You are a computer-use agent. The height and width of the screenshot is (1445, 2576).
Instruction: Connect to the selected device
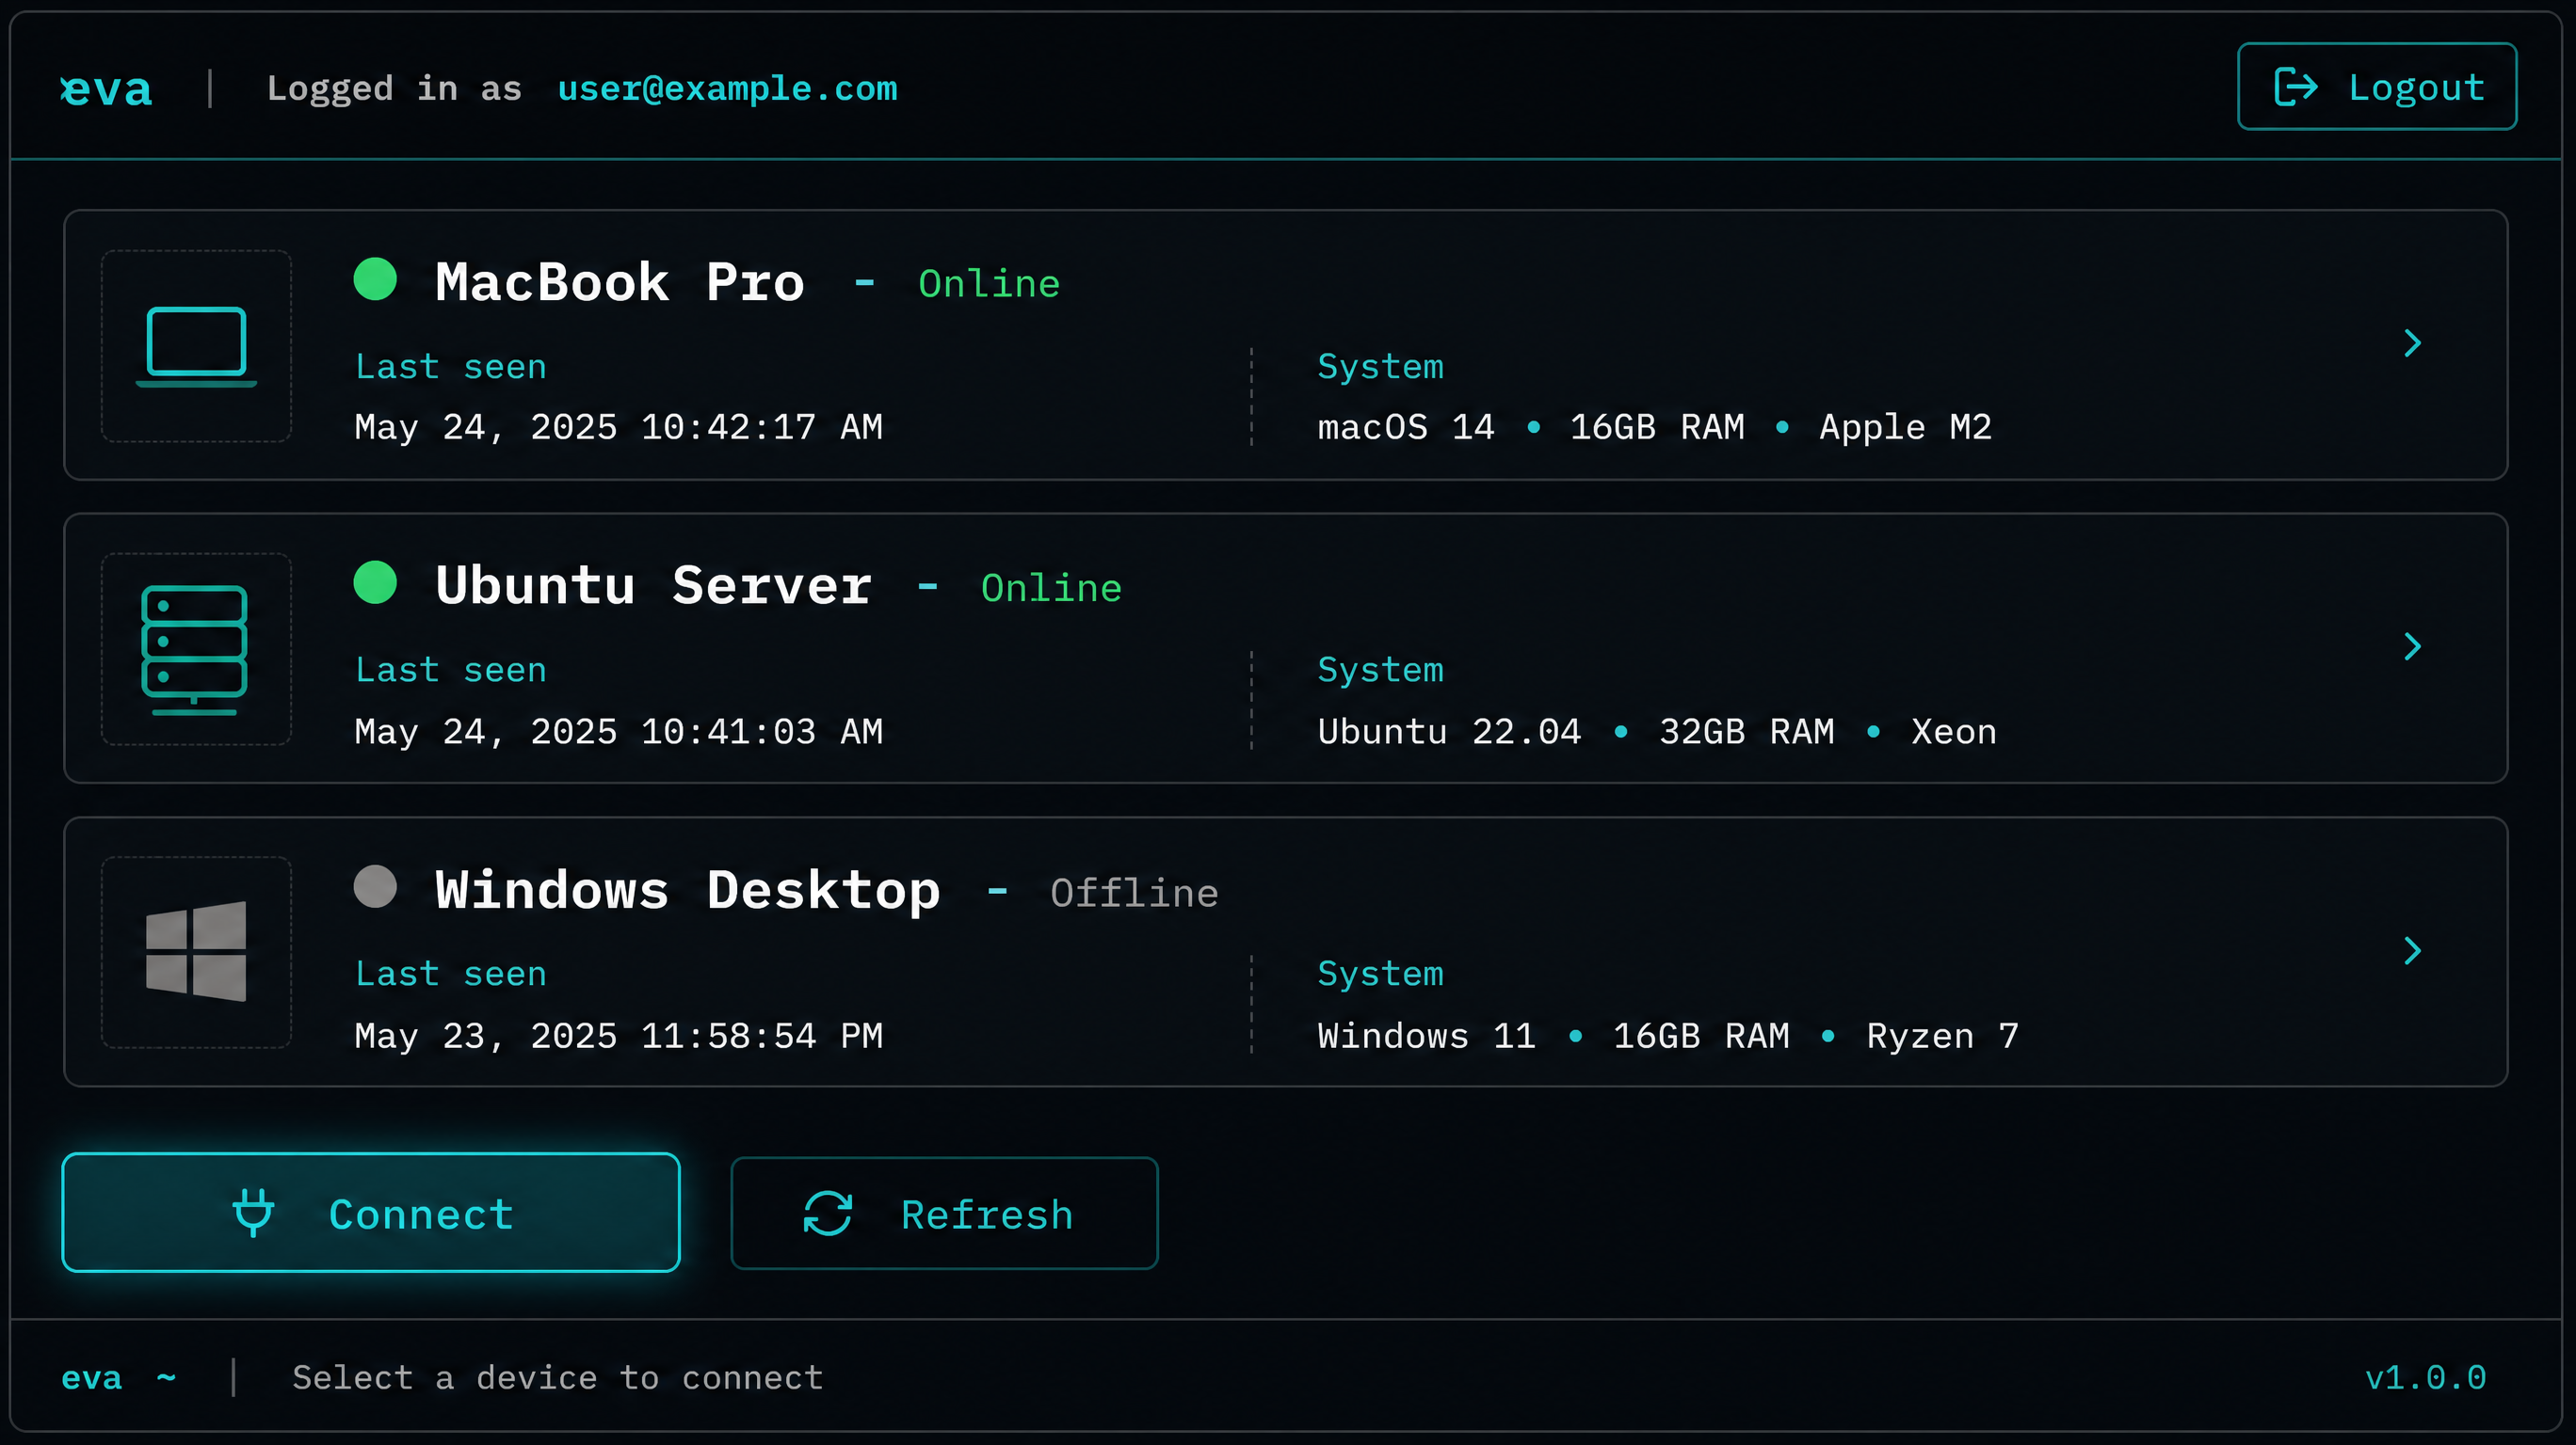[371, 1212]
